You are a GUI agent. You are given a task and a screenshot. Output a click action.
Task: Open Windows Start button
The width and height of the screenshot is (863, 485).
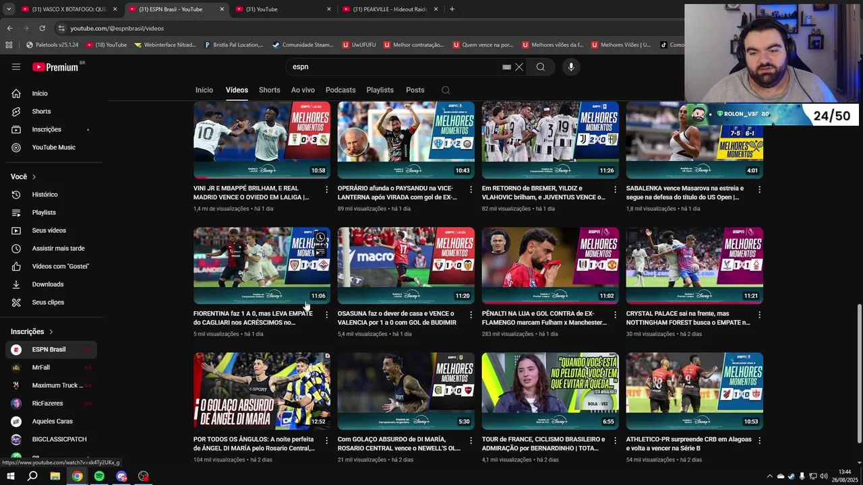click(11, 476)
